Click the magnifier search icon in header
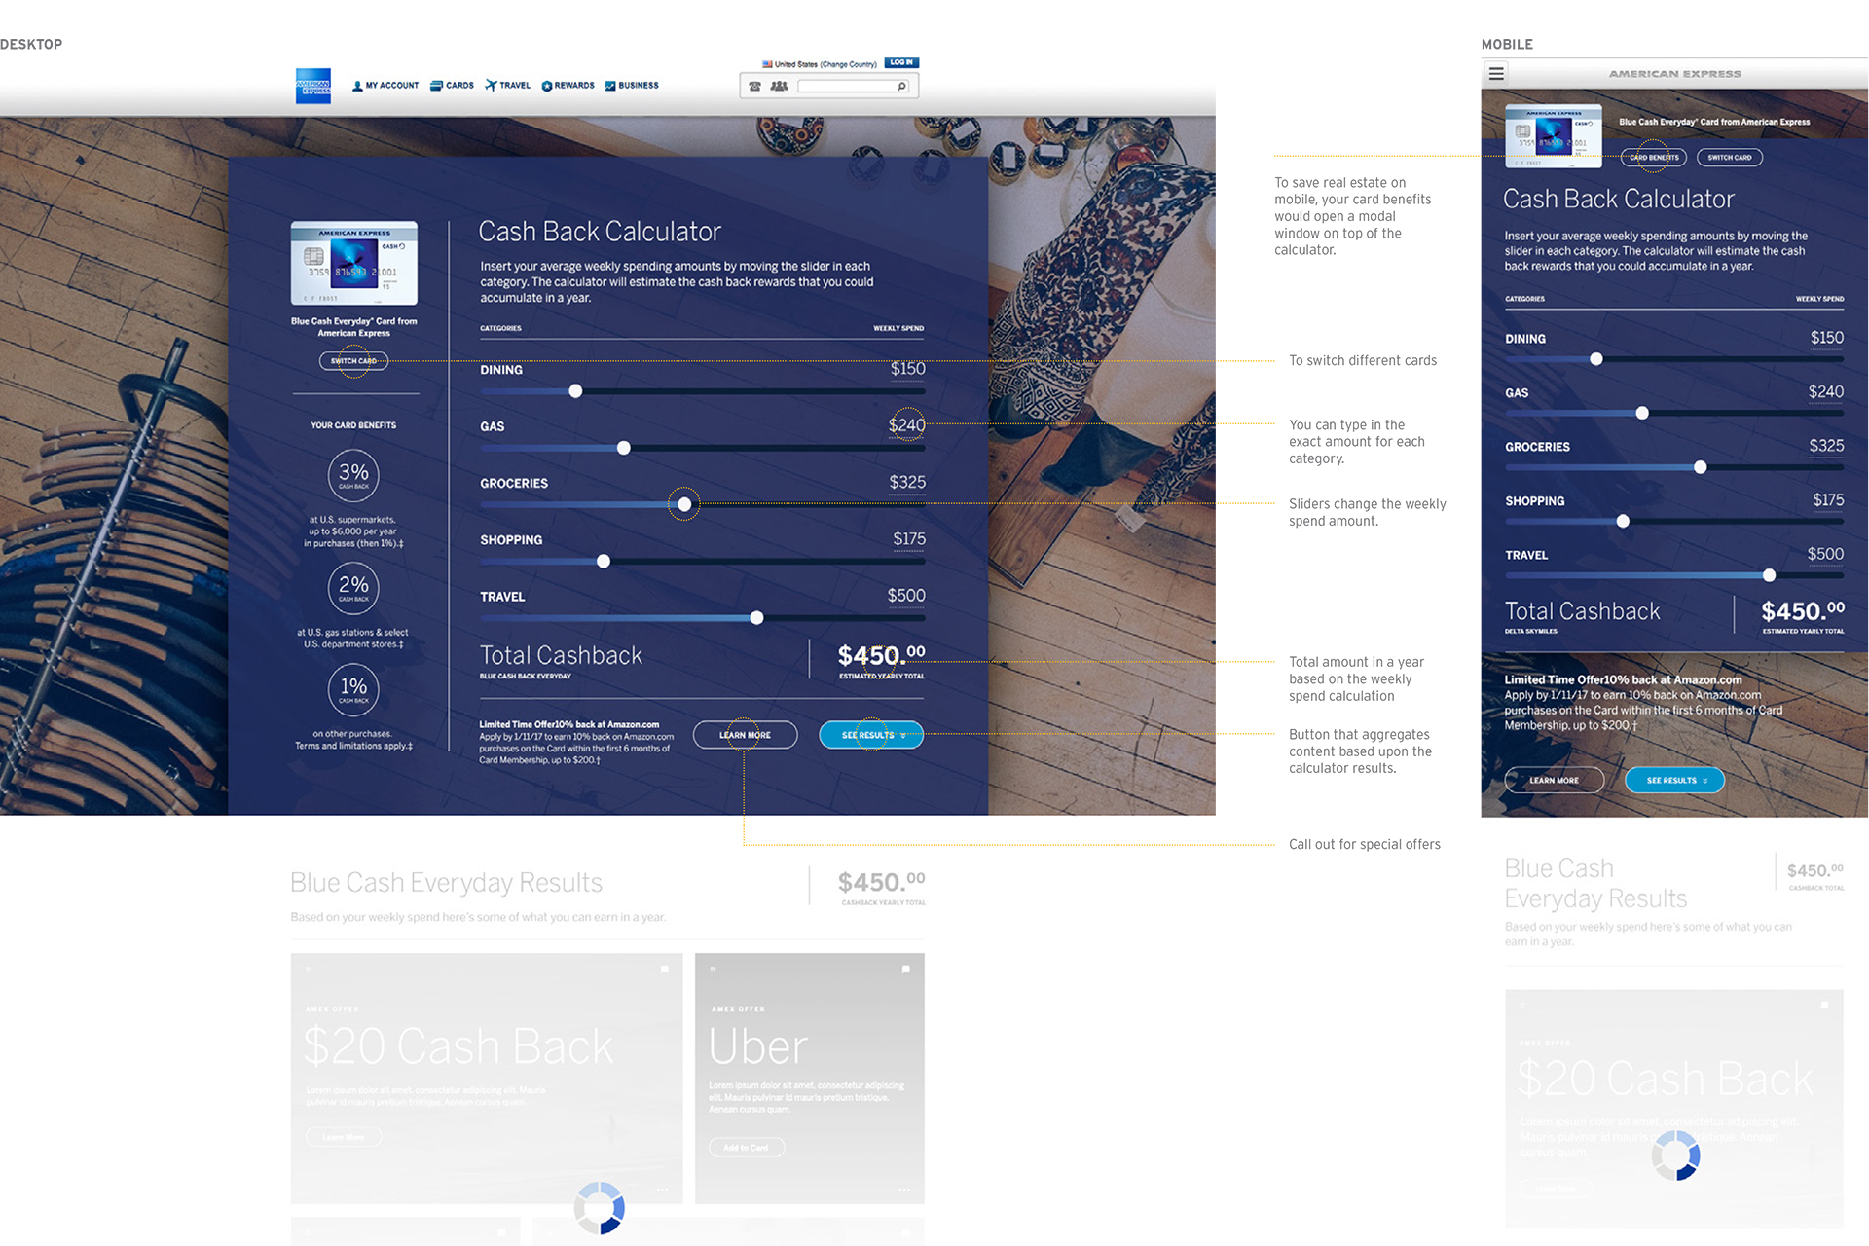The image size is (1869, 1246). click(x=902, y=87)
